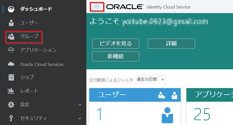Click the Users person icon in sidebar

11,23
